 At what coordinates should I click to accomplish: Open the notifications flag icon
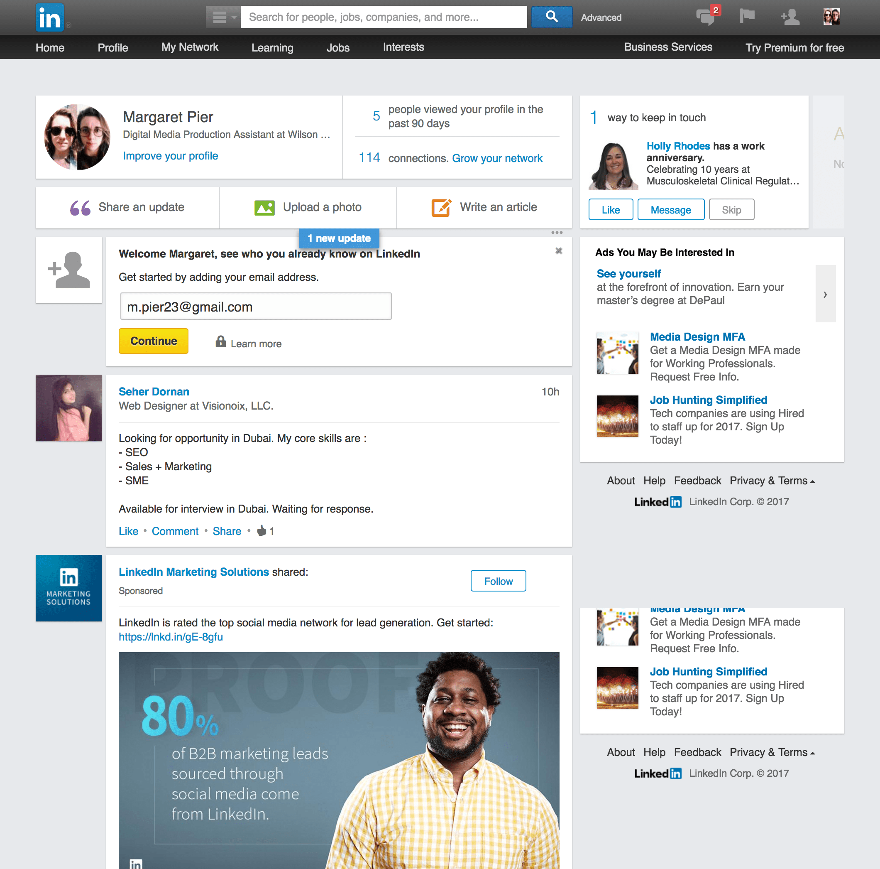pos(746,17)
